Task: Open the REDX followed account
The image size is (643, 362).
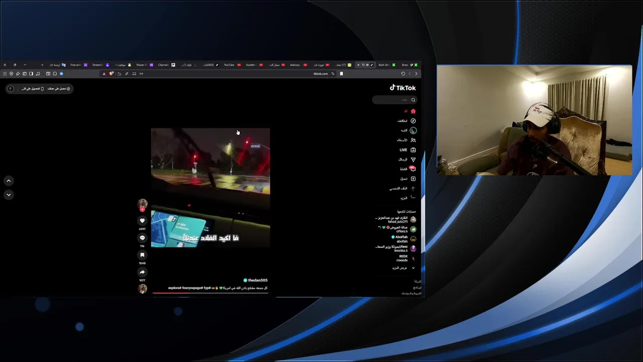Action: [406, 258]
